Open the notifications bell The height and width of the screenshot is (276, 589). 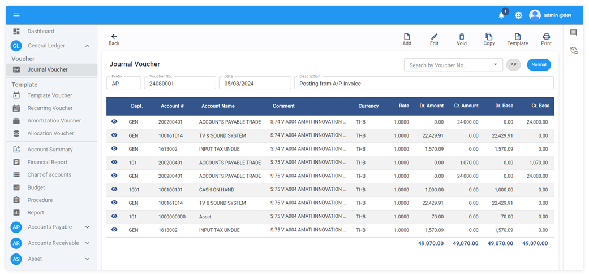tap(501, 15)
